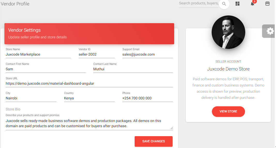Click the View Store button

(228, 111)
